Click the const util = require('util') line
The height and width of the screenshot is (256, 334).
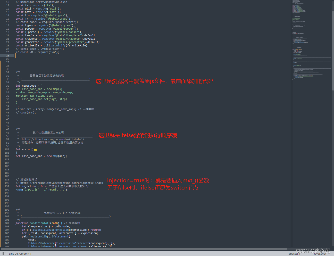38,9
